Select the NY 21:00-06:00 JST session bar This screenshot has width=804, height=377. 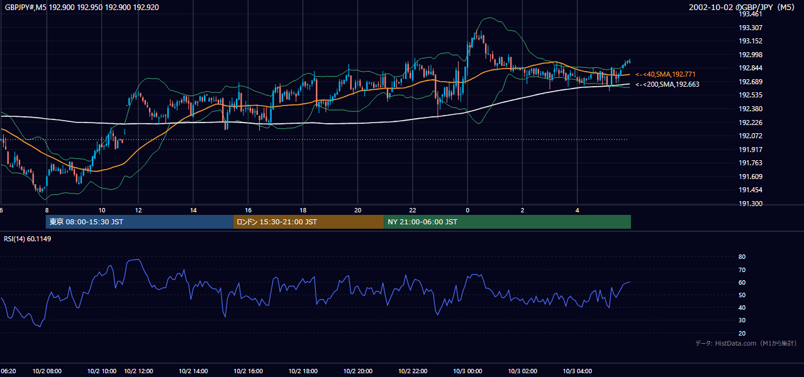tap(507, 222)
